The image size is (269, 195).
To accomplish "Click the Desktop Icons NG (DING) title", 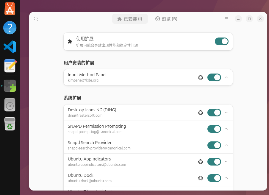I will click(x=92, y=110).
